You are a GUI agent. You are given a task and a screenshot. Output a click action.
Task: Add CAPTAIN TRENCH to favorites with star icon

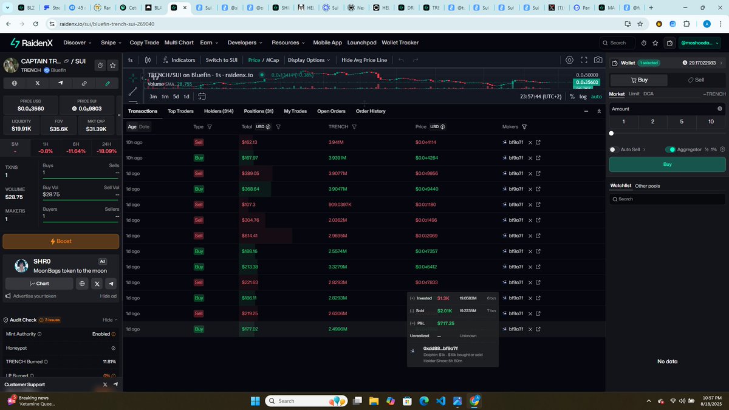point(113,65)
